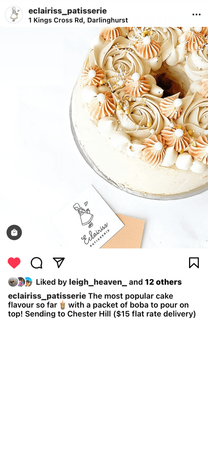Image resolution: width=208 pixels, height=475 pixels.
Task: Open the list of 12 others who liked
Action: click(x=163, y=282)
